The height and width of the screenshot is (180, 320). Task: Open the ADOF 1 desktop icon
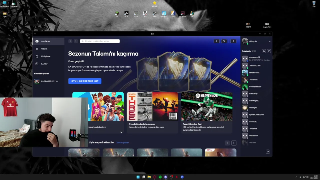[248, 25]
